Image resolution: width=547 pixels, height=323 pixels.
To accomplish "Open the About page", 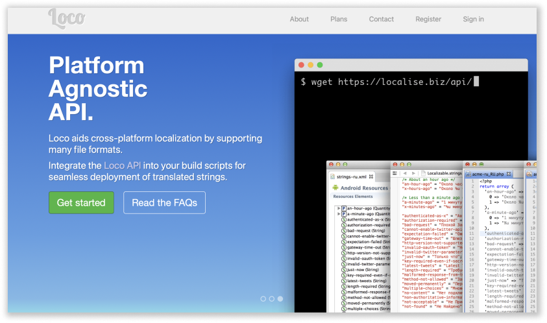I will 299,19.
